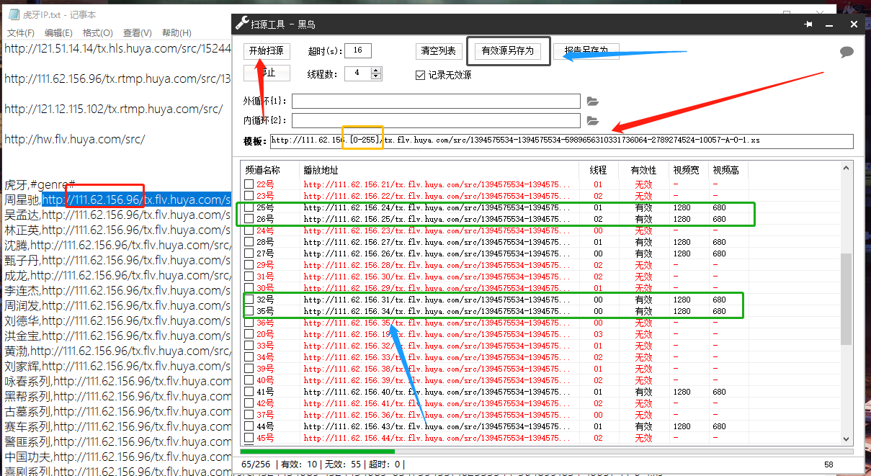Click the 开始扫源 start scan button
The width and height of the screenshot is (871, 476).
267,51
